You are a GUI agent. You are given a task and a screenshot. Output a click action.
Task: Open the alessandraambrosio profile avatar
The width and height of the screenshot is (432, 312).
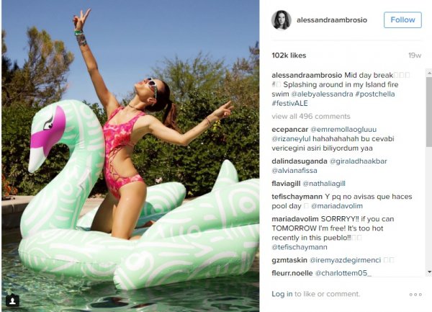282,20
